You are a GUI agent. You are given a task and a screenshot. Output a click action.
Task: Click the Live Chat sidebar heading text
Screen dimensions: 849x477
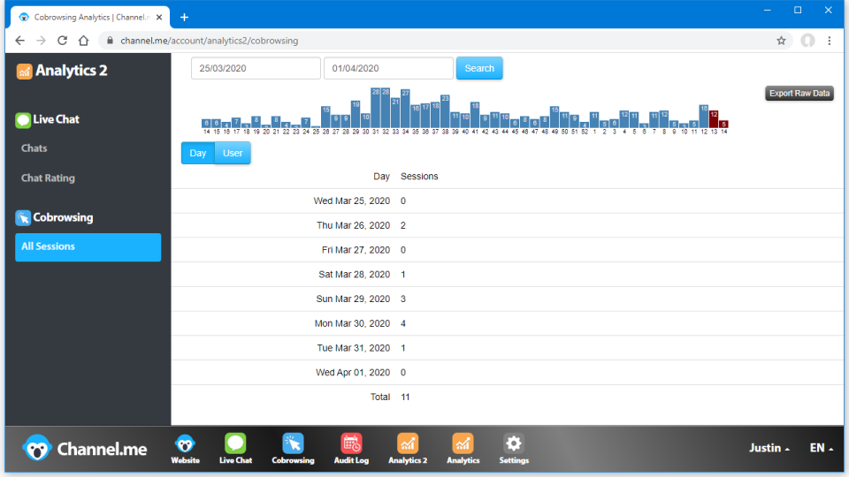coord(56,119)
